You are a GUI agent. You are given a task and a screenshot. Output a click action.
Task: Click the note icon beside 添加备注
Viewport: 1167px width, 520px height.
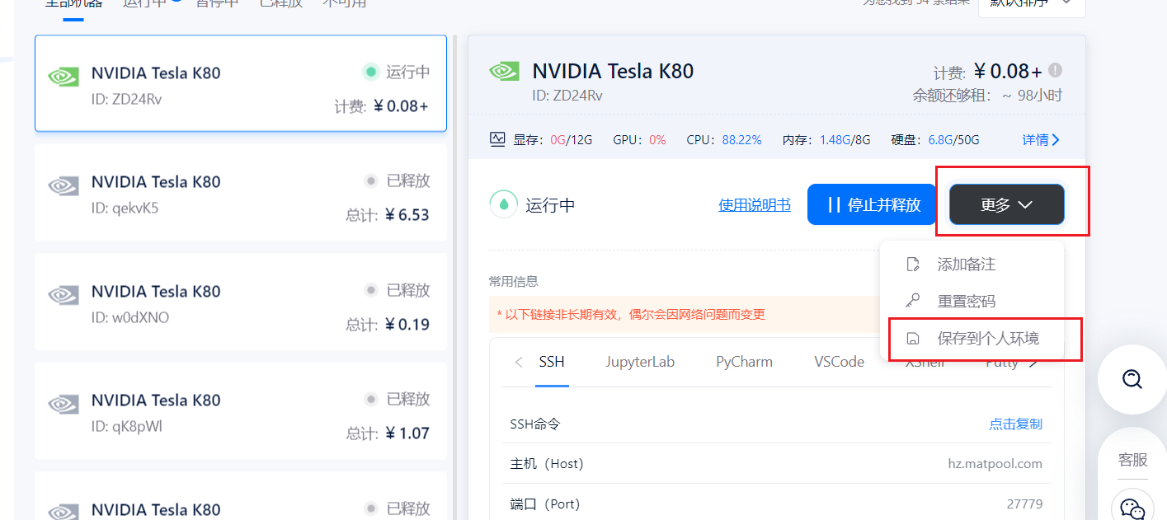[x=913, y=265]
